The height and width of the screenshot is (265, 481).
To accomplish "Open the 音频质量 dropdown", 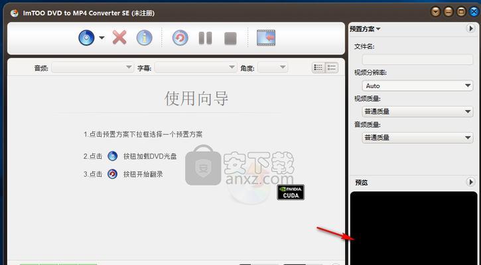I will point(417,137).
